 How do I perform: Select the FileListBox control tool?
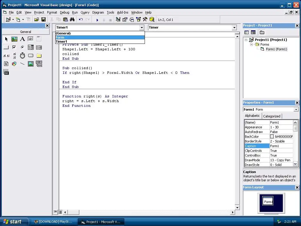[6, 64]
